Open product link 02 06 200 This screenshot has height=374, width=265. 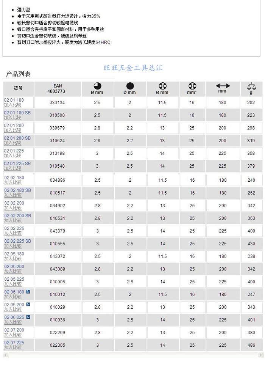click(x=14, y=305)
